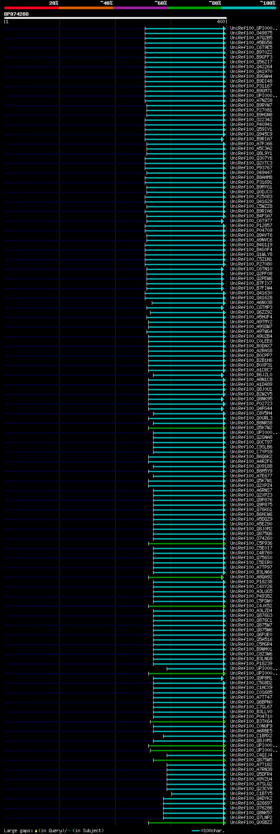Select the BP074288 query label

(x=17, y=14)
